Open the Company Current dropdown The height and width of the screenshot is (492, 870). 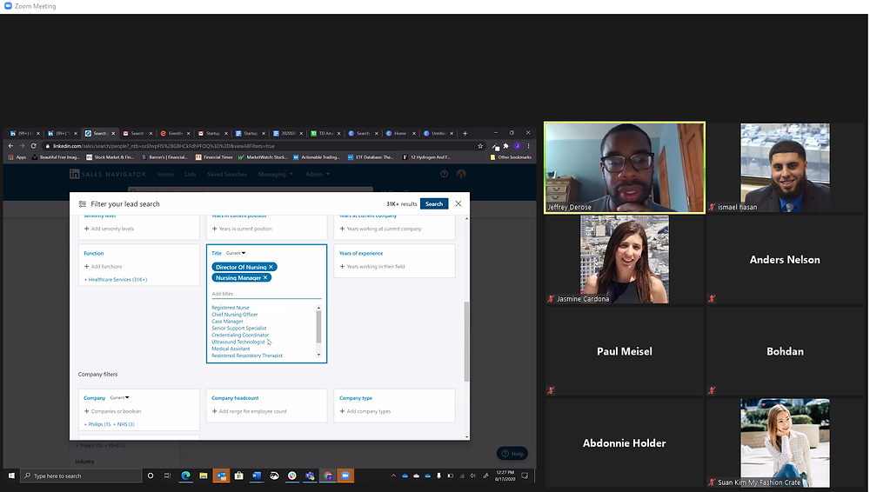point(120,398)
